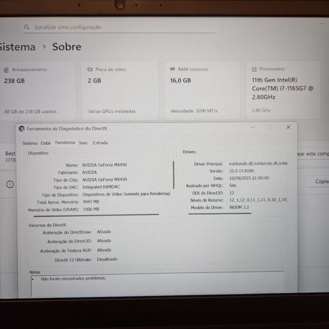The height and width of the screenshot is (329, 329).
Task: Click the Armazenamento storage icon
Action: [6, 70]
